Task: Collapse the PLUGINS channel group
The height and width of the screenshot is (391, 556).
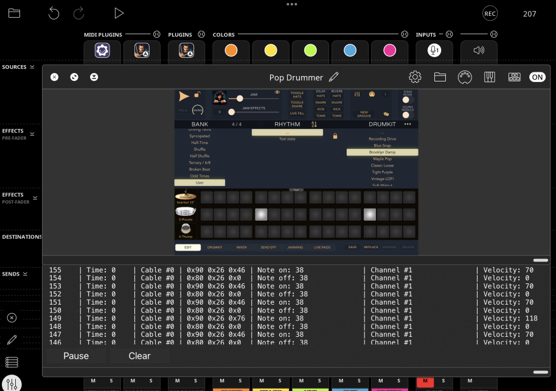Action: tap(201, 35)
